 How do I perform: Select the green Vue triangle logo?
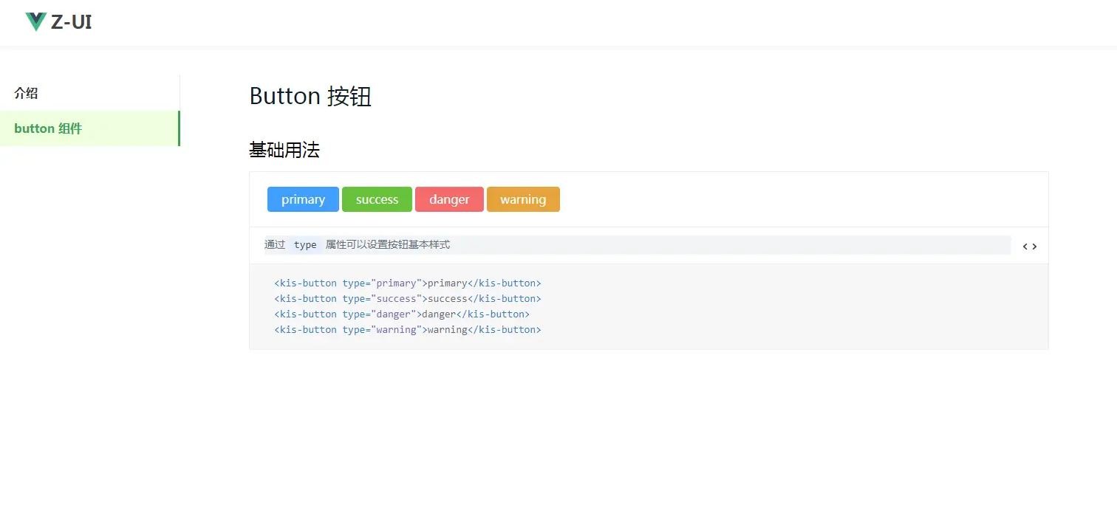(x=35, y=21)
